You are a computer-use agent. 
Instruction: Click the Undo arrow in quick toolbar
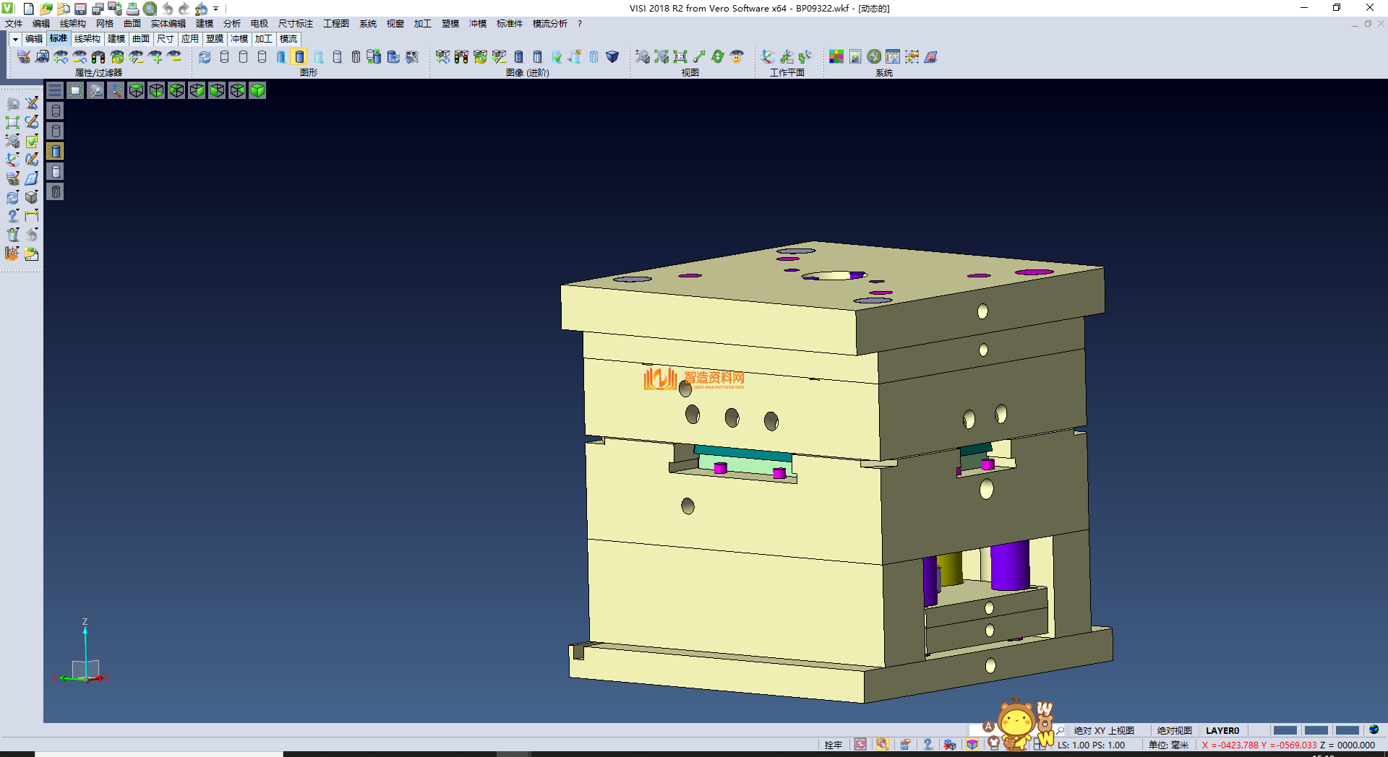167,9
